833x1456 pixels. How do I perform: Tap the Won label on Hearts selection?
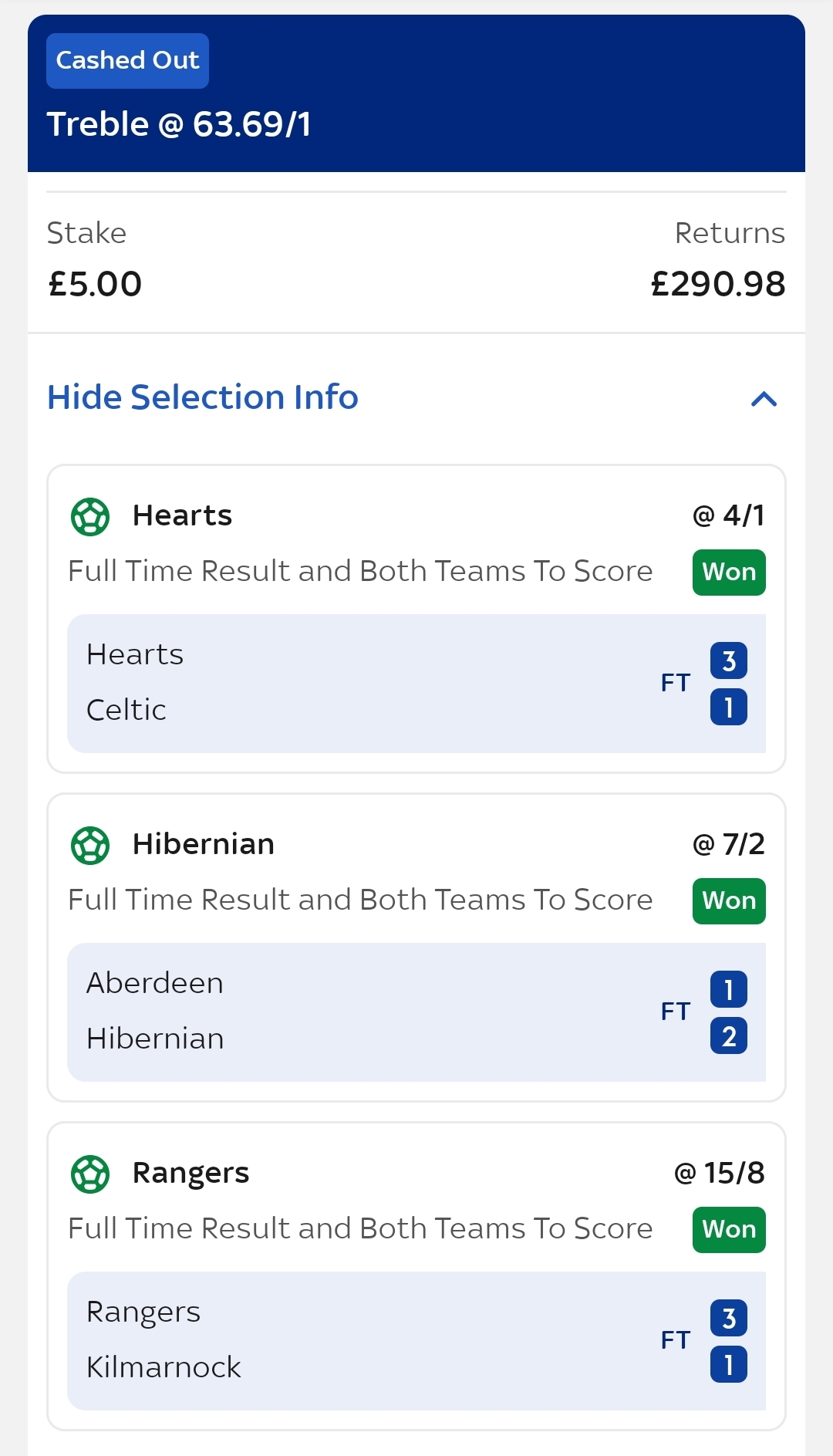tap(729, 573)
